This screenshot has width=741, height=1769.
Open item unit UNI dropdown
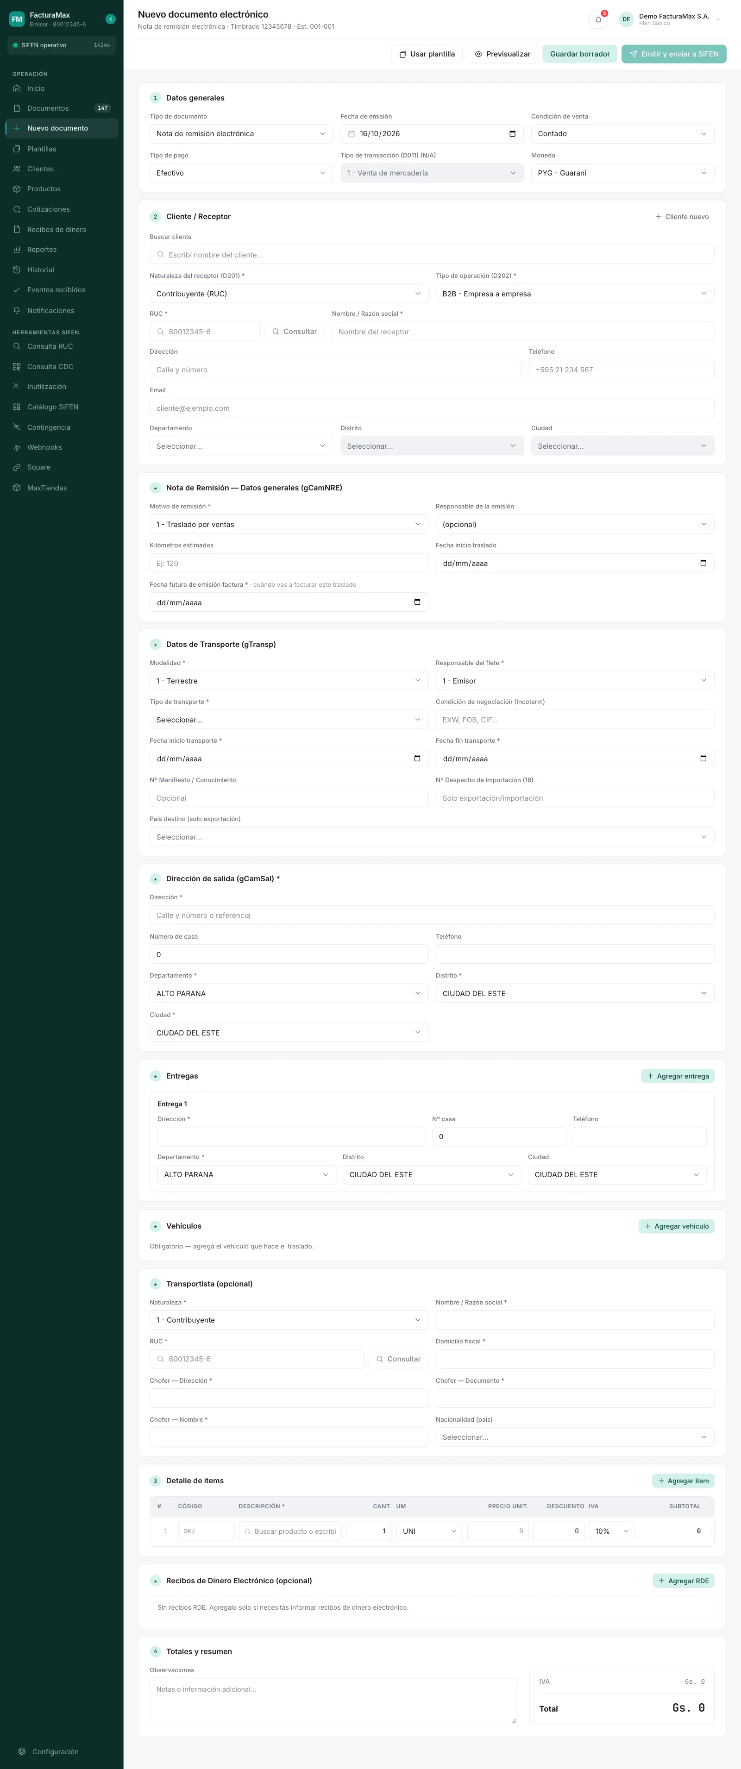point(429,1531)
